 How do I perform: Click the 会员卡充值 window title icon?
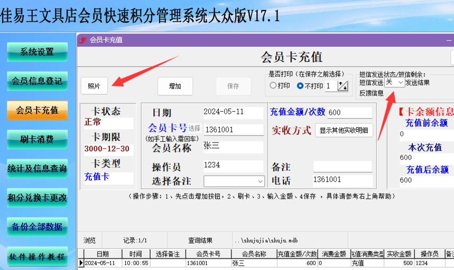(x=83, y=40)
